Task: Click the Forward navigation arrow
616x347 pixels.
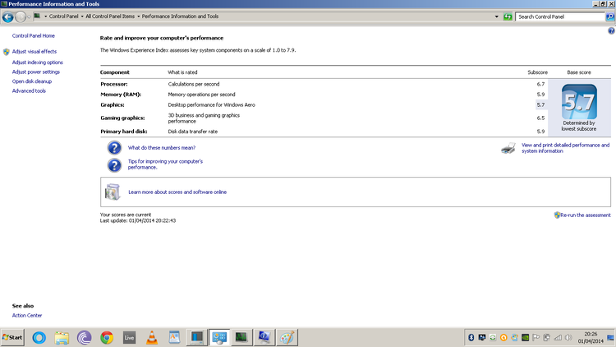Action: coord(21,17)
